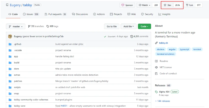Open the docs folder
Image resolution: width=209 pixels, height=108 pixels.
pos(16,69)
